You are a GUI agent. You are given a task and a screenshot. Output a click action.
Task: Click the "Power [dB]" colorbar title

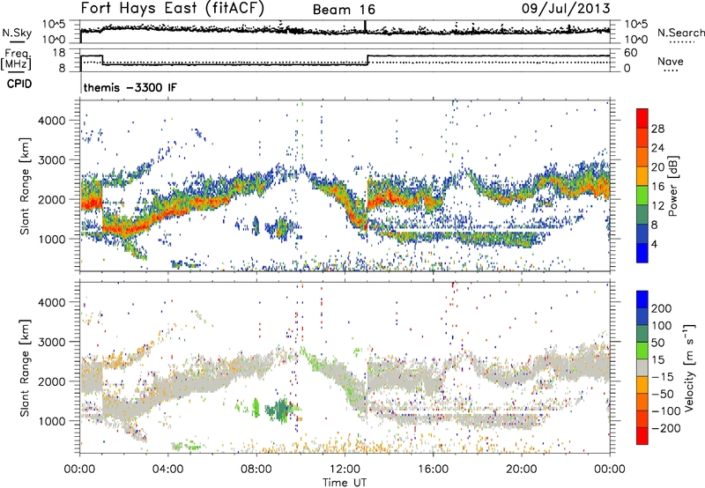[672, 186]
